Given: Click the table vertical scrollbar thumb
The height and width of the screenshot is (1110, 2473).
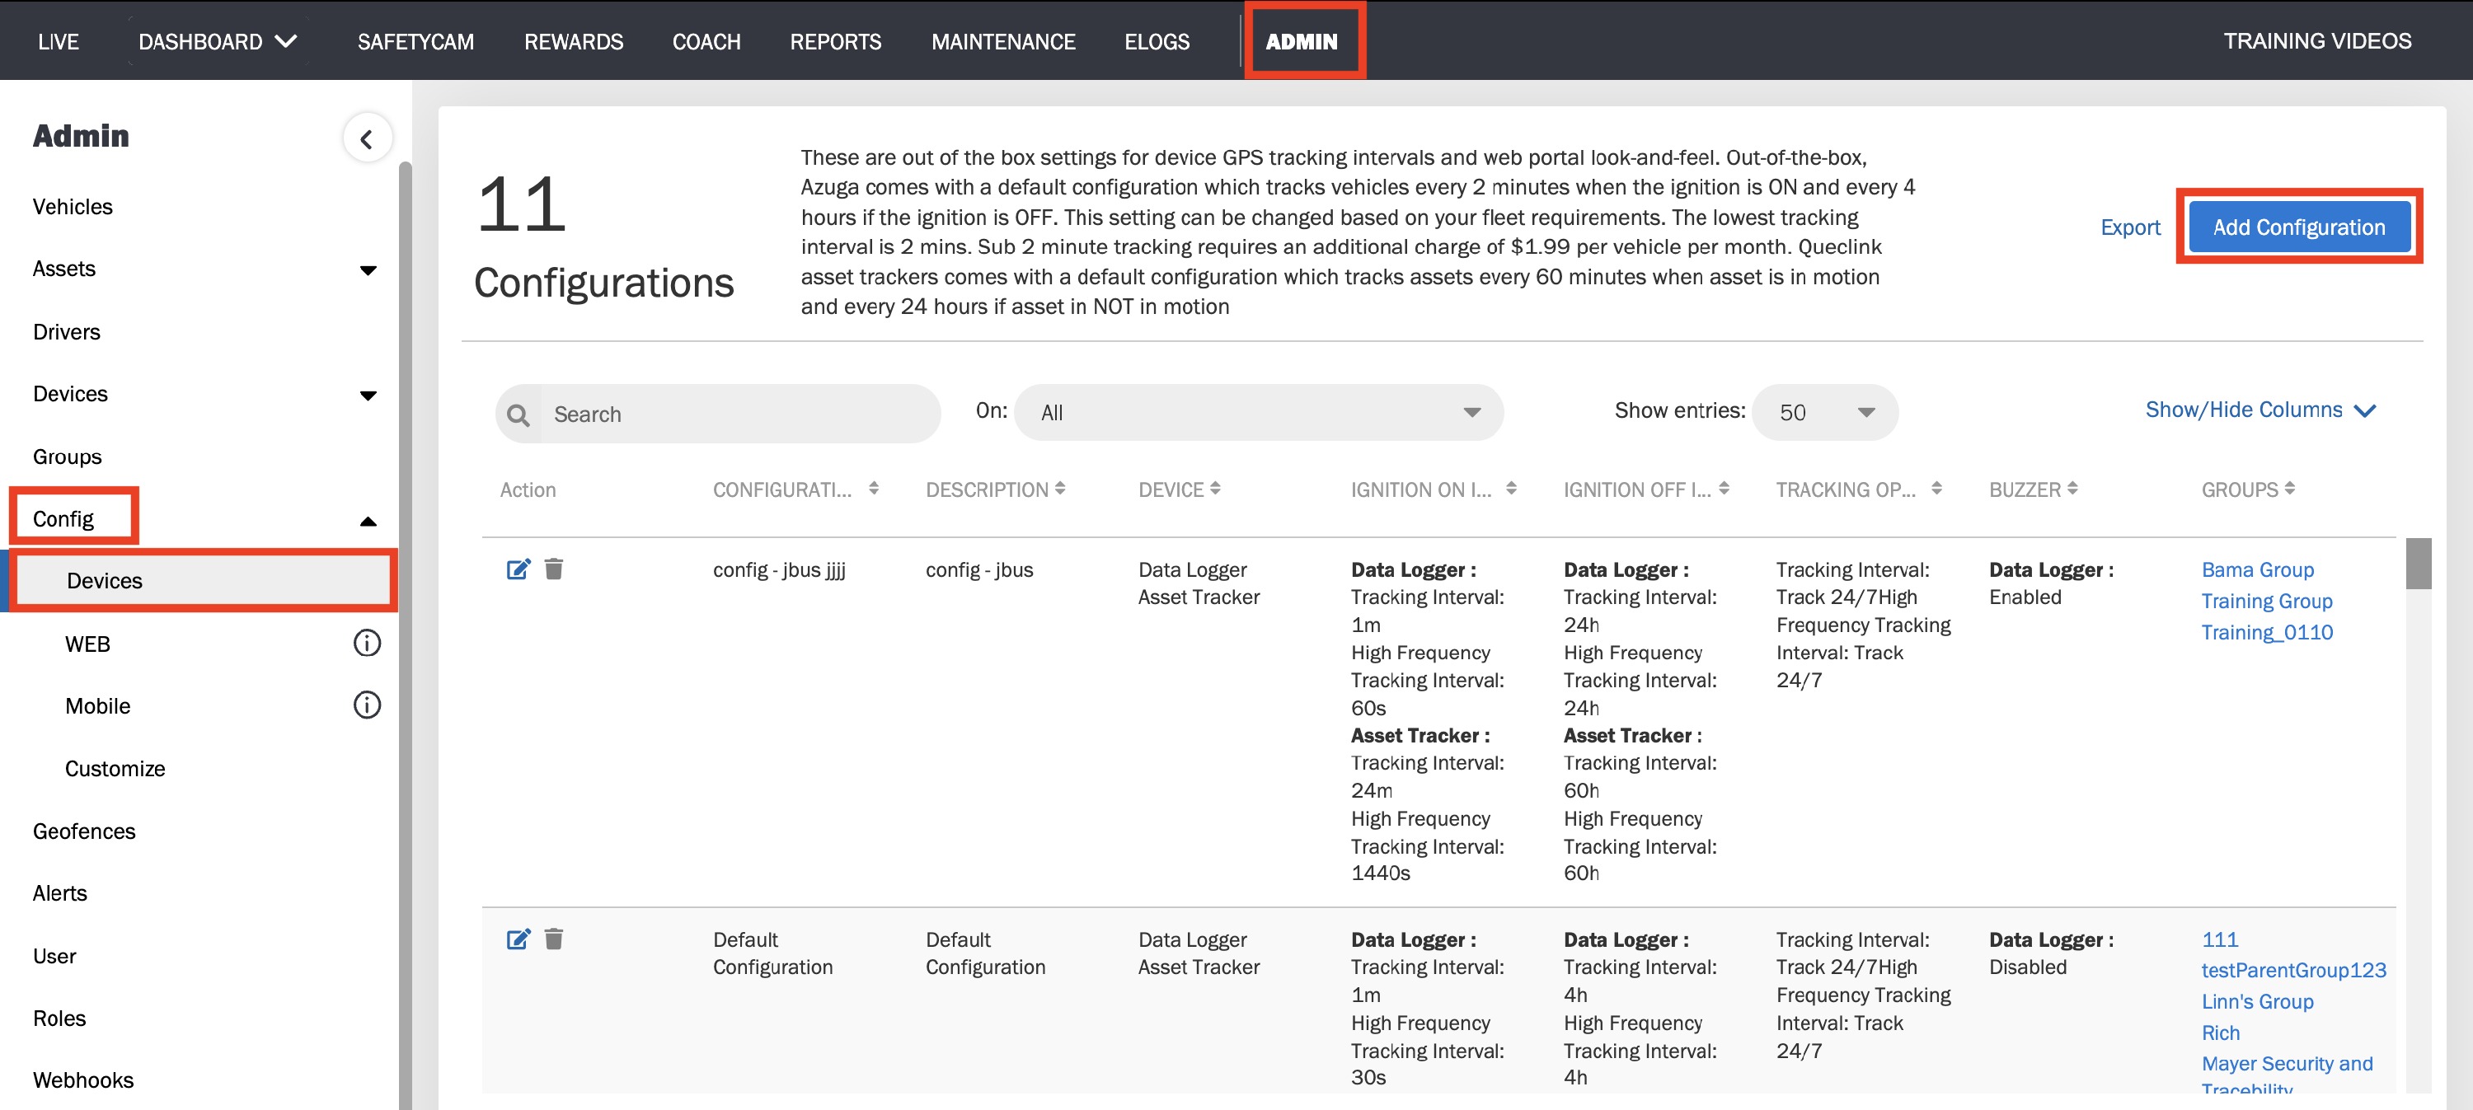Looking at the screenshot, I should point(2417,564).
